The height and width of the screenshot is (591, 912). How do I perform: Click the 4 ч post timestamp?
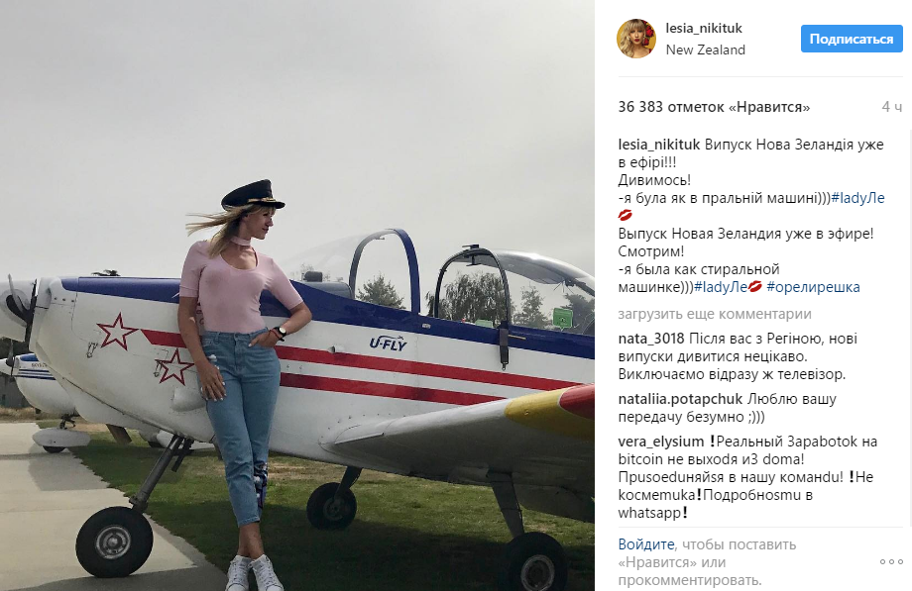[x=891, y=107]
